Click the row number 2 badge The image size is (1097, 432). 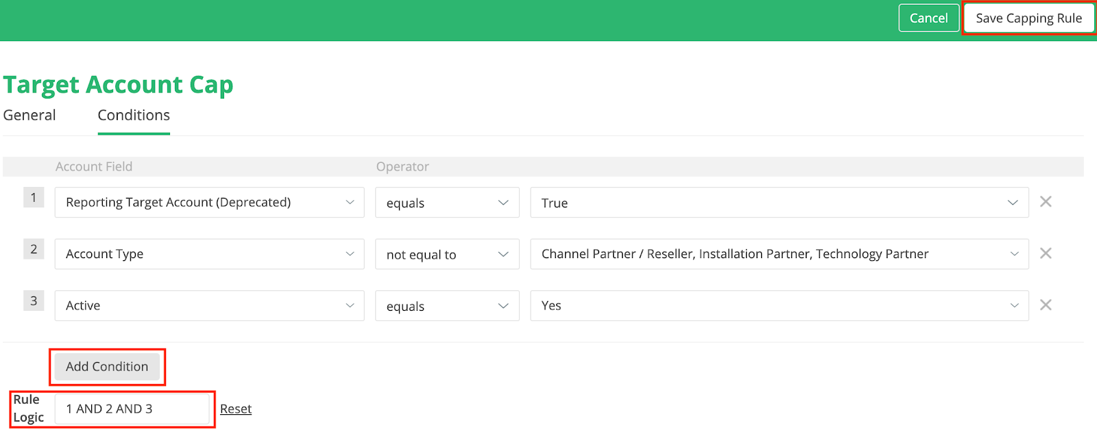(x=34, y=249)
